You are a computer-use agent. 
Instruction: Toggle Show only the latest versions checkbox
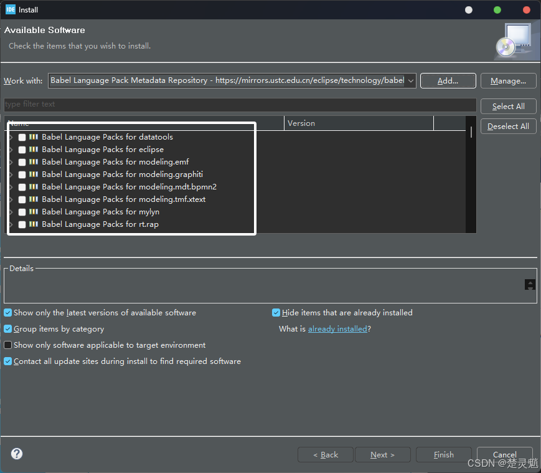coord(7,313)
